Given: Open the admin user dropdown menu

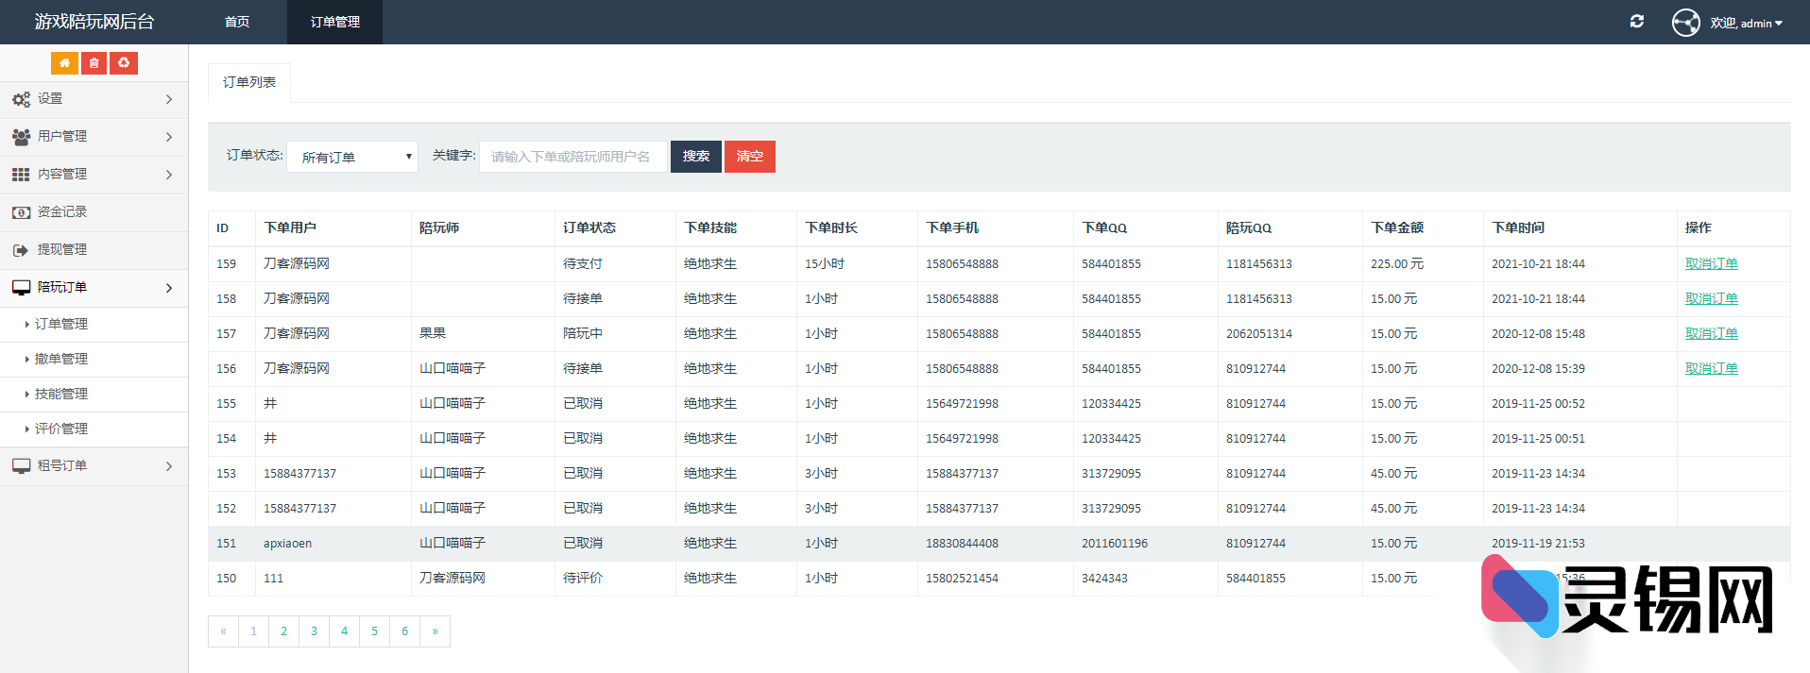Looking at the screenshot, I should (1747, 24).
